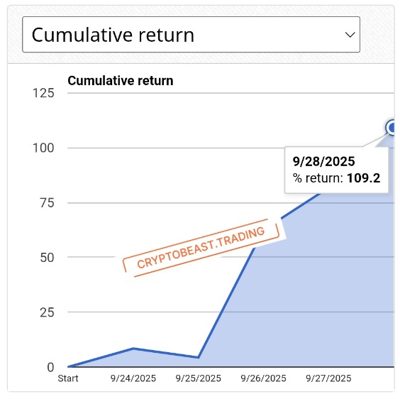Open the Cumulative return dropdown
Viewport: 400px width, 399px height.
click(191, 35)
